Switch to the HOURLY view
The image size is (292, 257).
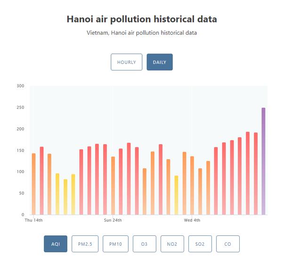(x=126, y=62)
